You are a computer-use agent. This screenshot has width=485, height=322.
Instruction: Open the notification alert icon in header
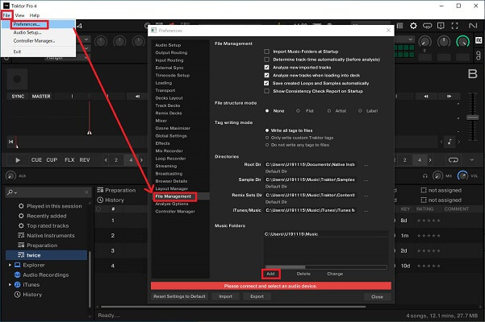(441, 26)
